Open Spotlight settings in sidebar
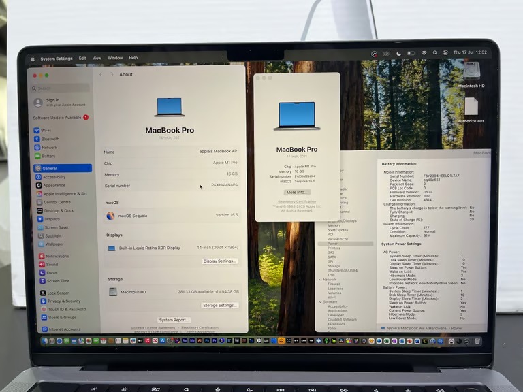Viewport: 523px width, 392px height. (50, 235)
